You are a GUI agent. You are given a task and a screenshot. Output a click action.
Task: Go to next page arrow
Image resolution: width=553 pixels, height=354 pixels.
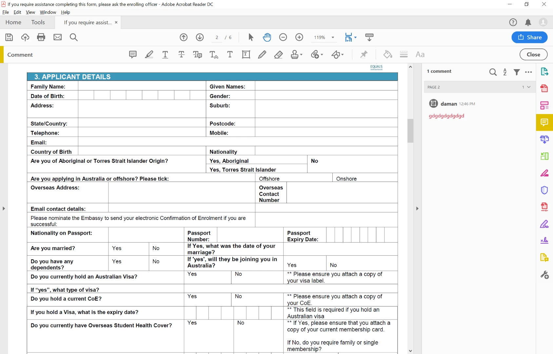pos(200,37)
